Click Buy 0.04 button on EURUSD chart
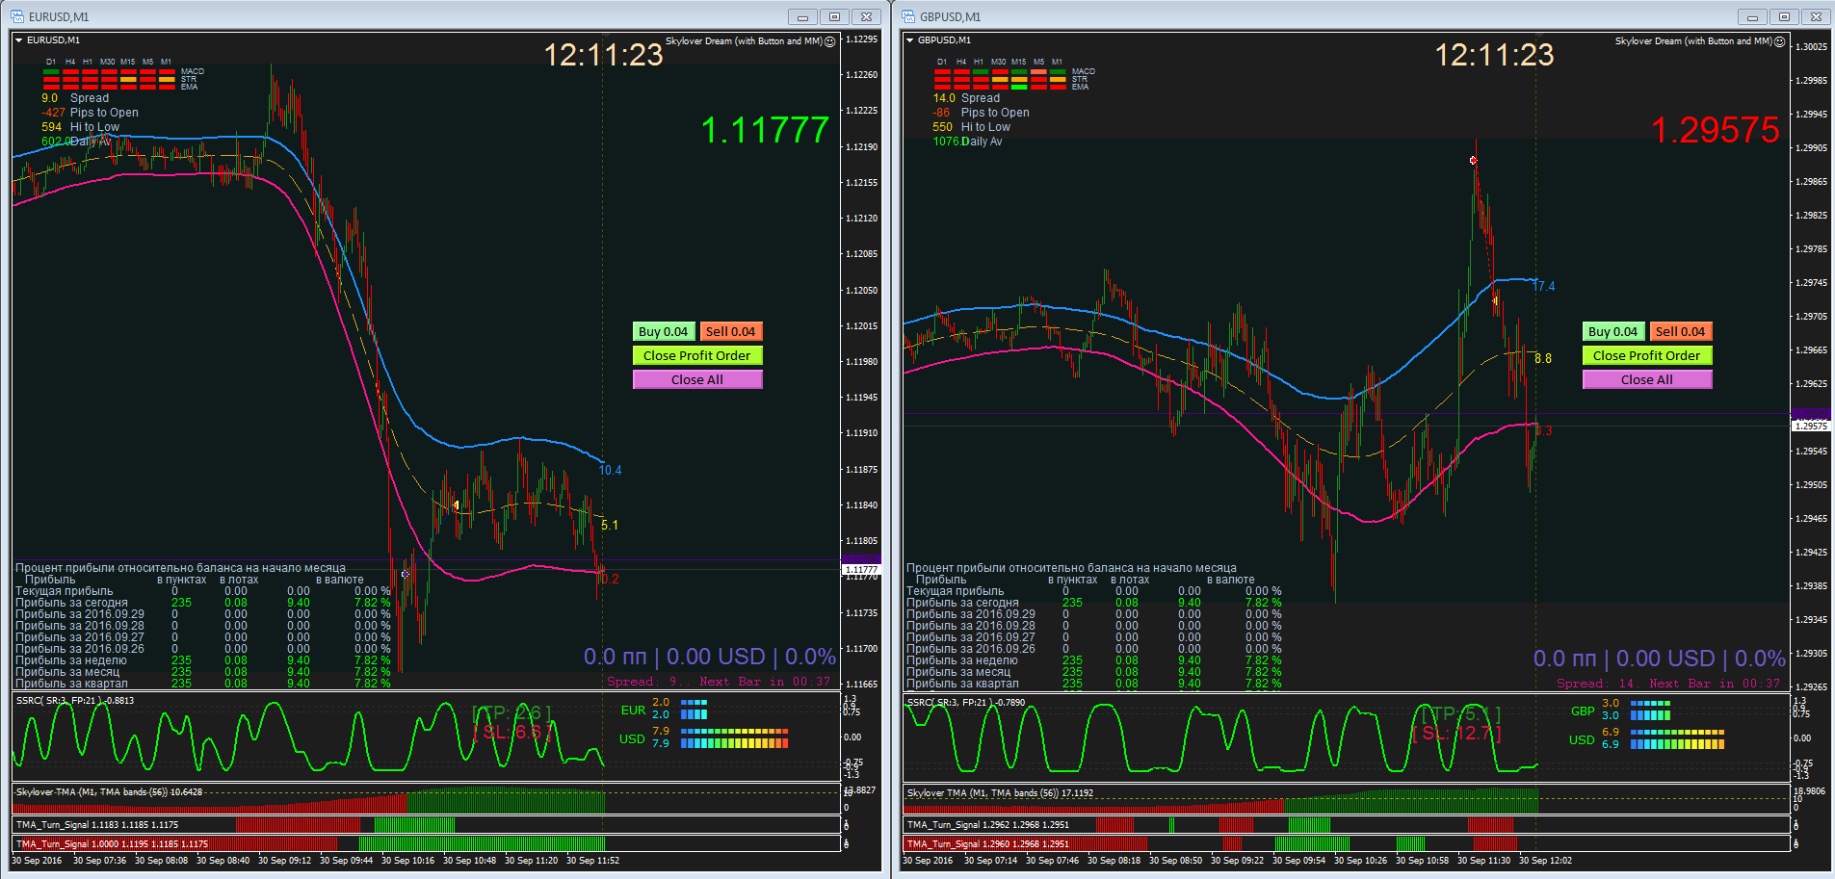 point(664,331)
